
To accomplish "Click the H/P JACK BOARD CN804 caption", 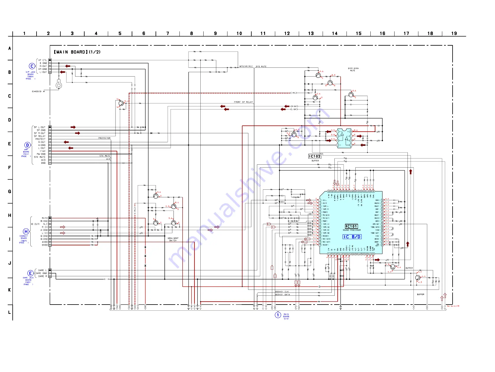I will pos(30,75).
